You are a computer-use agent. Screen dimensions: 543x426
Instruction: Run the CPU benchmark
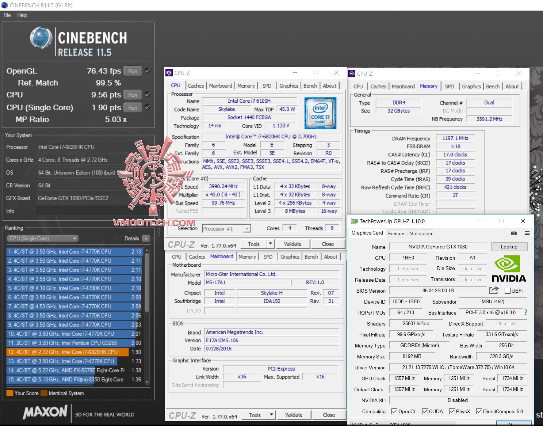[x=133, y=95]
